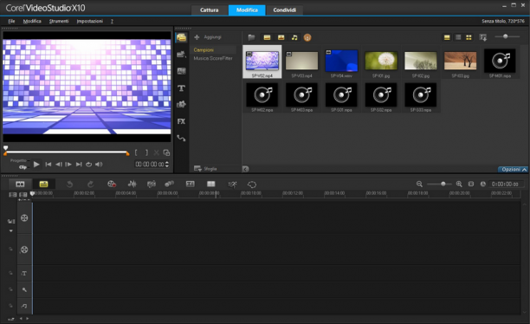Switch preview mode to Clip
The image size is (530, 324).
coord(23,167)
